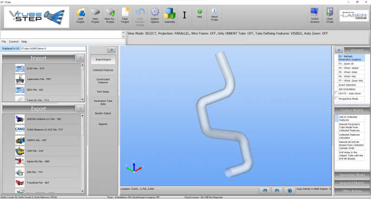Click the third viewport rotate button
371x199 pixels.
289,190
